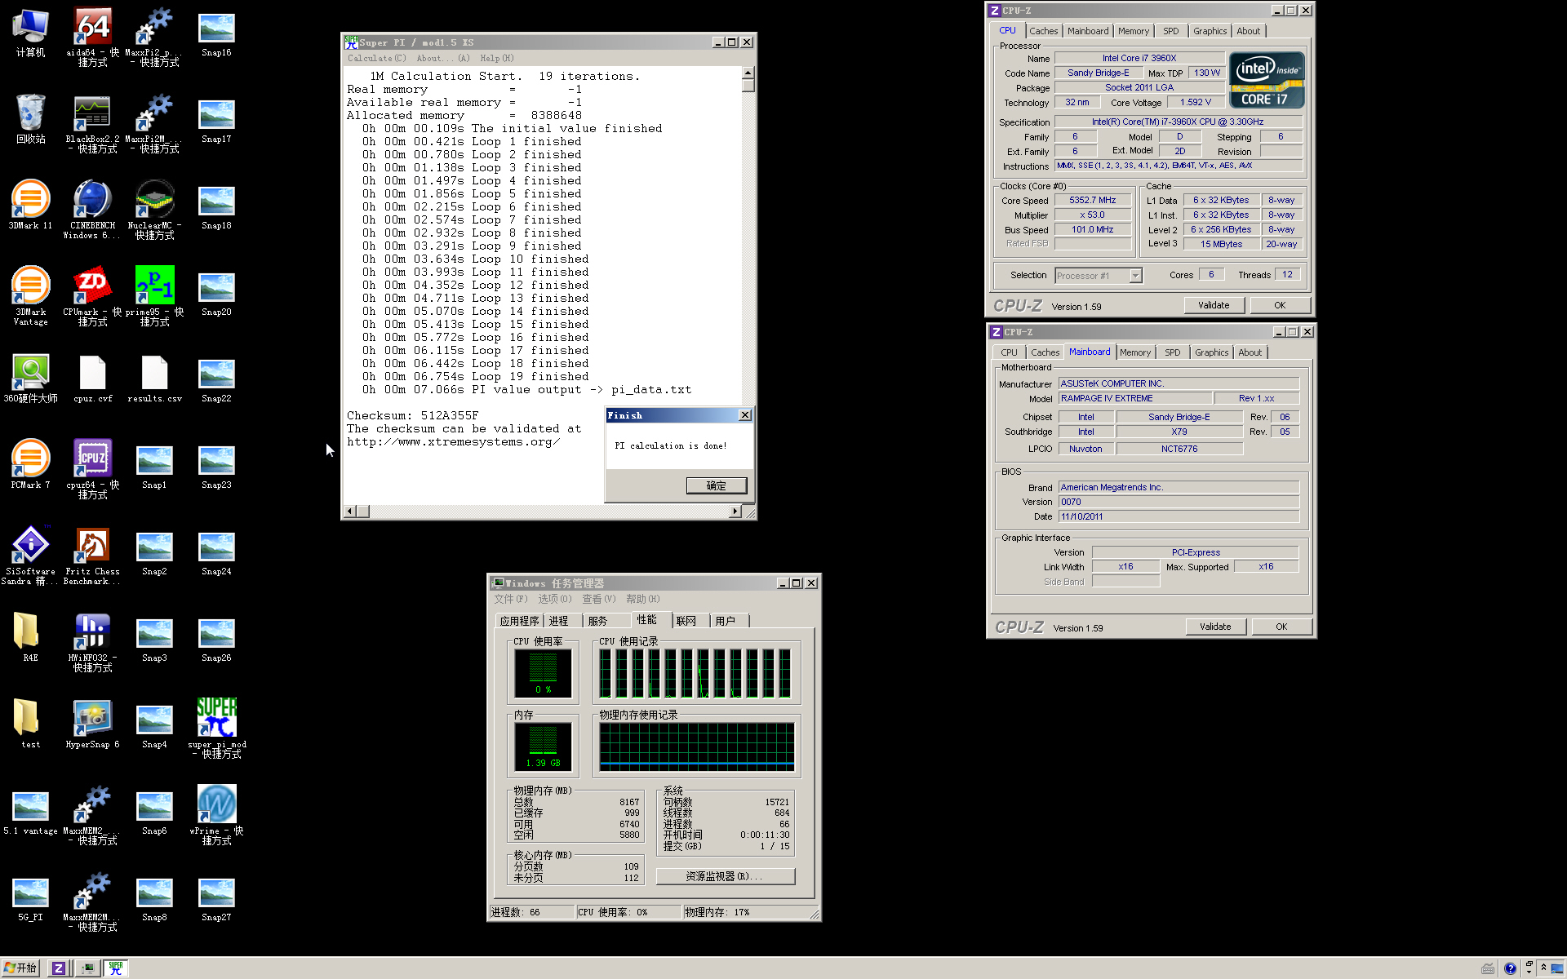Screen dimensions: 1567x979
Task: Open HyperSnap 6 from desktop
Action: click(x=92, y=724)
